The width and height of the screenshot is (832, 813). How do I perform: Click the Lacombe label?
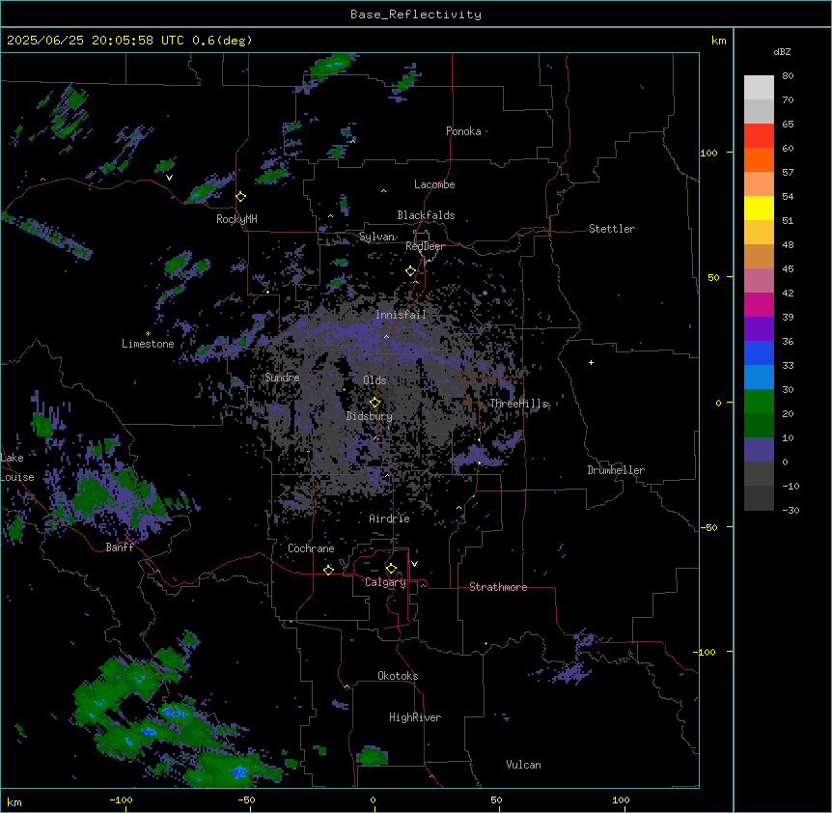(x=434, y=184)
